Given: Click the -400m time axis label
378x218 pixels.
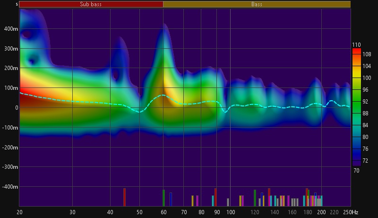Looking at the screenshot, I should (8, 187).
